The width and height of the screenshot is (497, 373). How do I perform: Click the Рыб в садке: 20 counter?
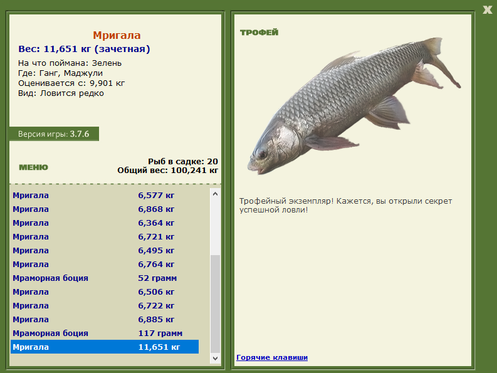coord(183,162)
